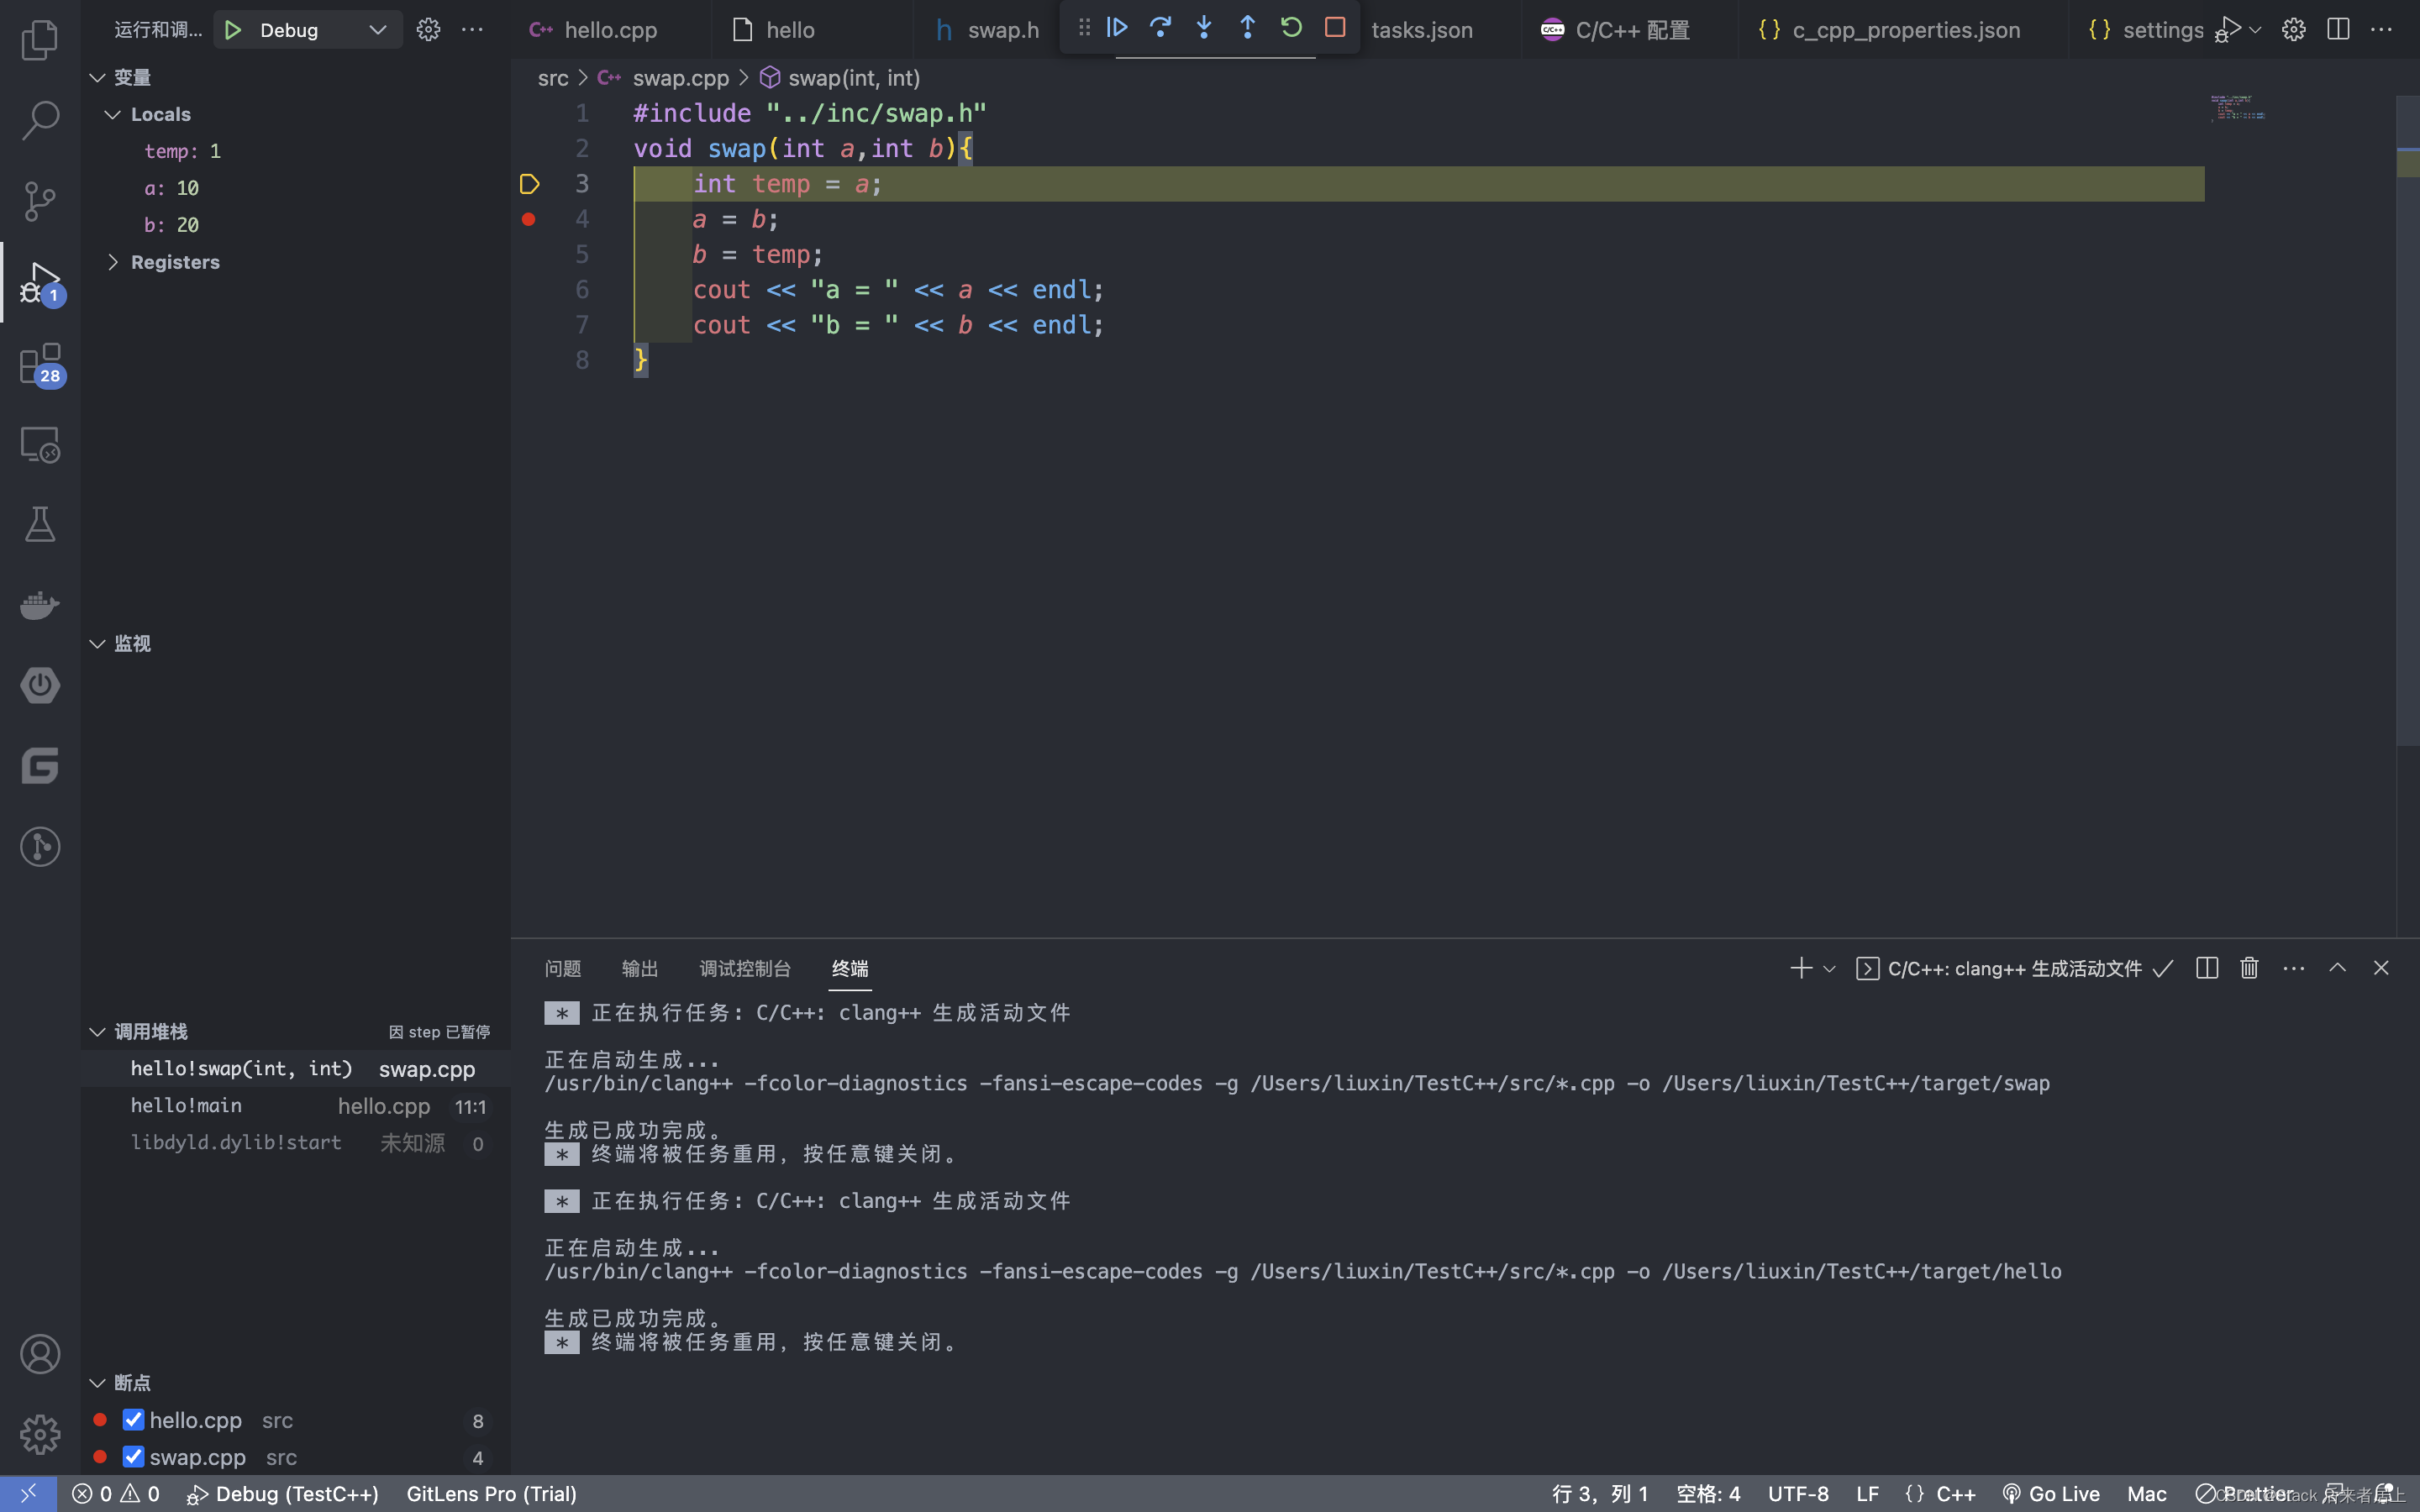Collapse the 变量 section
Image resolution: width=2420 pixels, height=1512 pixels.
pos(97,77)
